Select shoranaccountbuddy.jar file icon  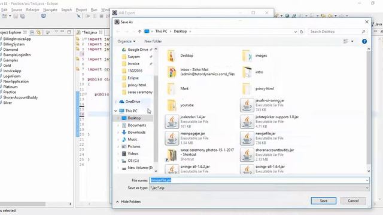click(247, 155)
